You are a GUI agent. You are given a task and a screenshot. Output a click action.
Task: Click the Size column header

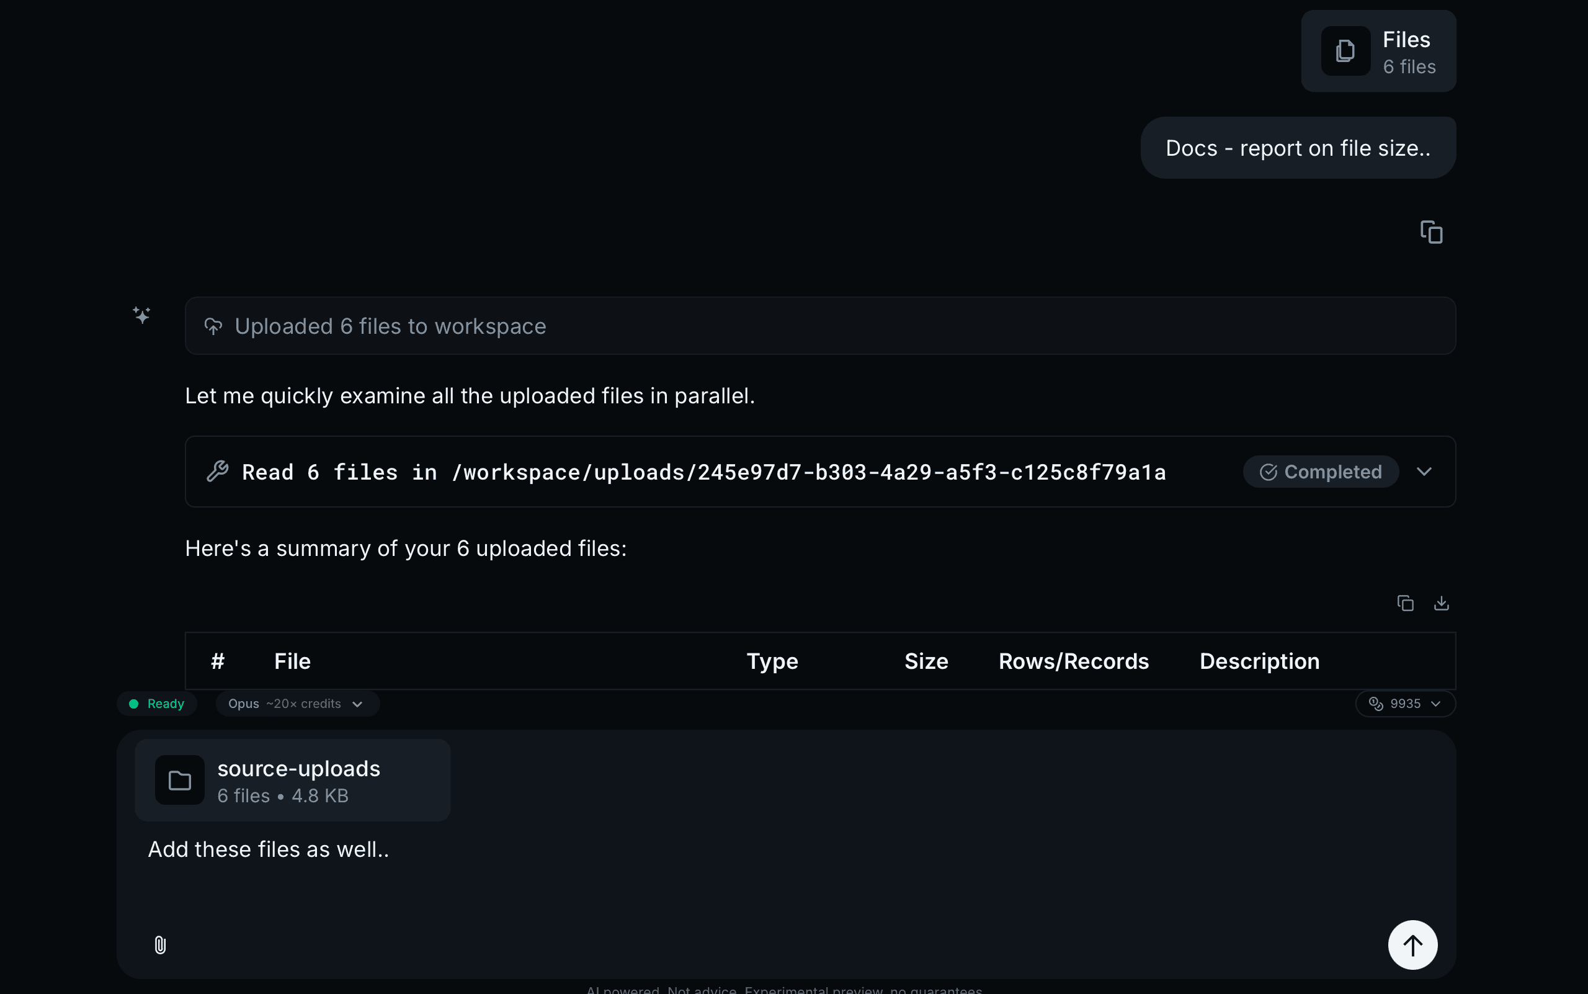coord(926,661)
